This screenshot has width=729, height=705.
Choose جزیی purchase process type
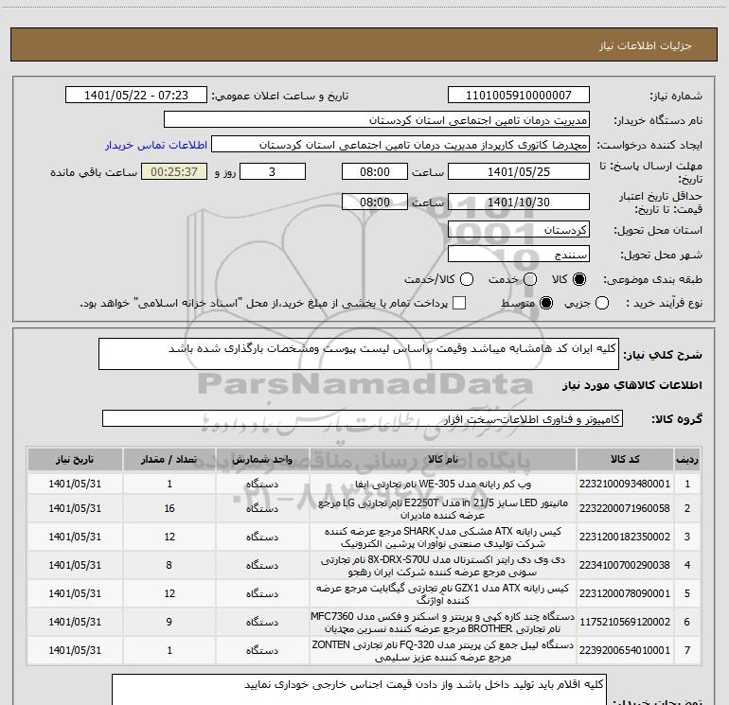(602, 303)
